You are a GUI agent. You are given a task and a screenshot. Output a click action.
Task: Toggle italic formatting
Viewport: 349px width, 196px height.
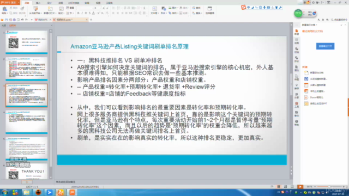(82, 13)
